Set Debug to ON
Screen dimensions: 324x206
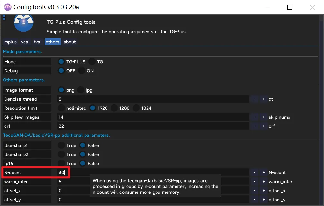(82, 71)
